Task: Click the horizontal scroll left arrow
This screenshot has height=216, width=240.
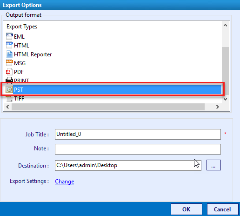Action: coord(7,107)
